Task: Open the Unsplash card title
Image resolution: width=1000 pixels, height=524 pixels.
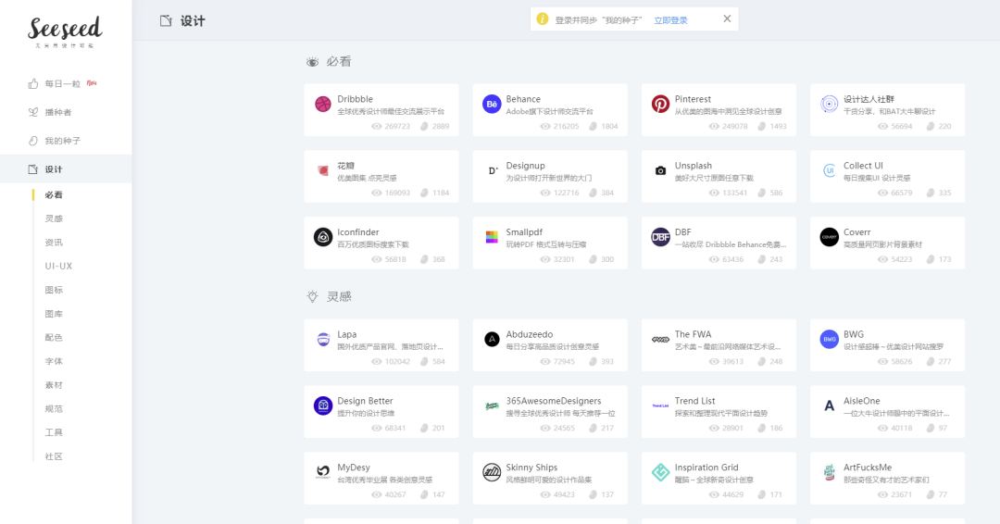Action: pos(694,165)
